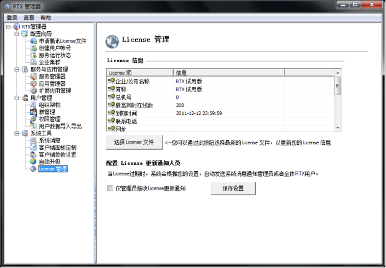Click the RTX管理器 root globe icon
This screenshot has width=386, height=268.
coord(16,27)
